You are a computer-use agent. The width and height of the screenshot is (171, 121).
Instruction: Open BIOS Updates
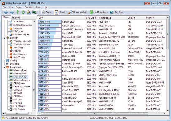pyautogui.click(x=99, y=12)
